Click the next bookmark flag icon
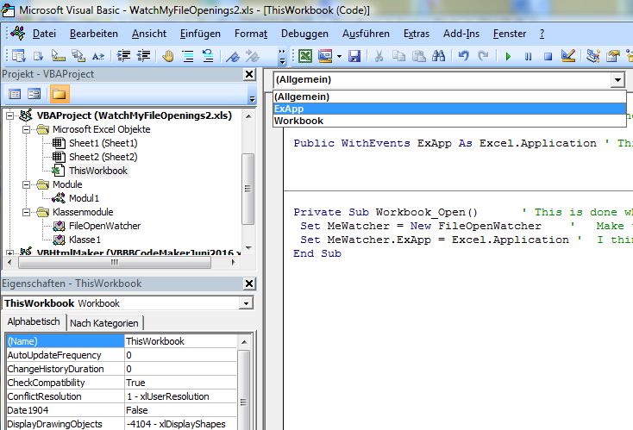Image resolution: width=633 pixels, height=430 pixels. pyautogui.click(x=253, y=56)
